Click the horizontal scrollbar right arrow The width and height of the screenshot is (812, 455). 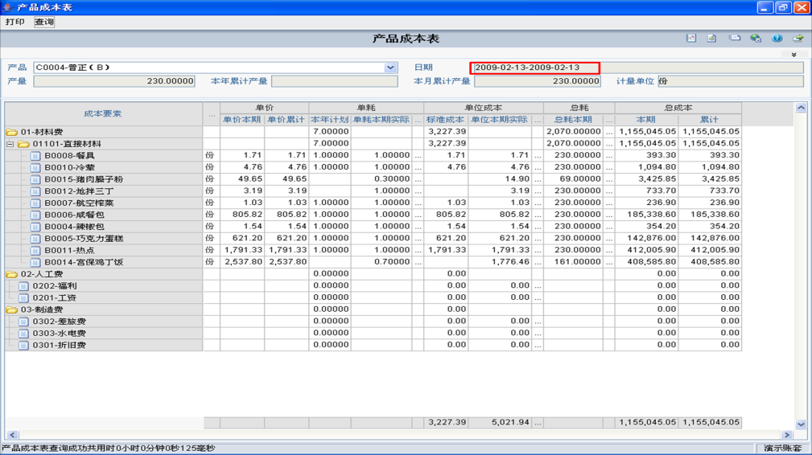coord(787,436)
